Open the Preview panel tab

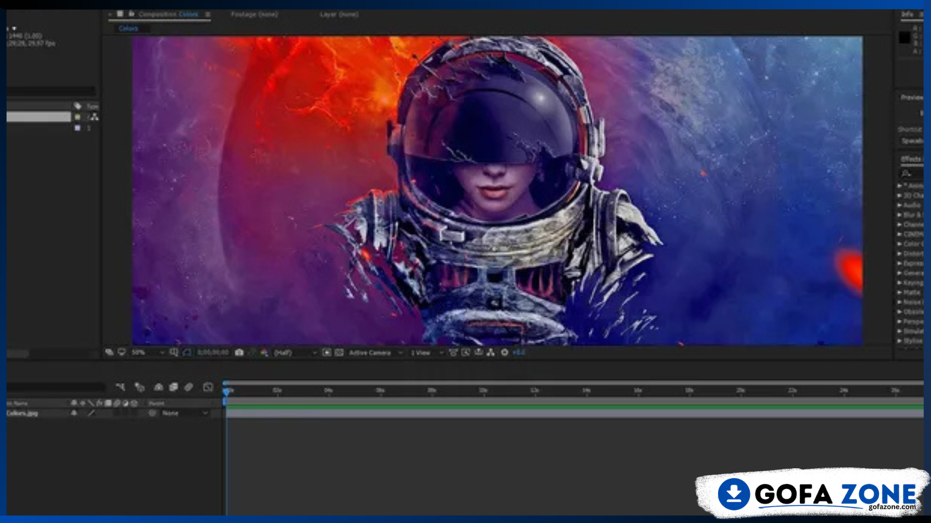pyautogui.click(x=912, y=98)
